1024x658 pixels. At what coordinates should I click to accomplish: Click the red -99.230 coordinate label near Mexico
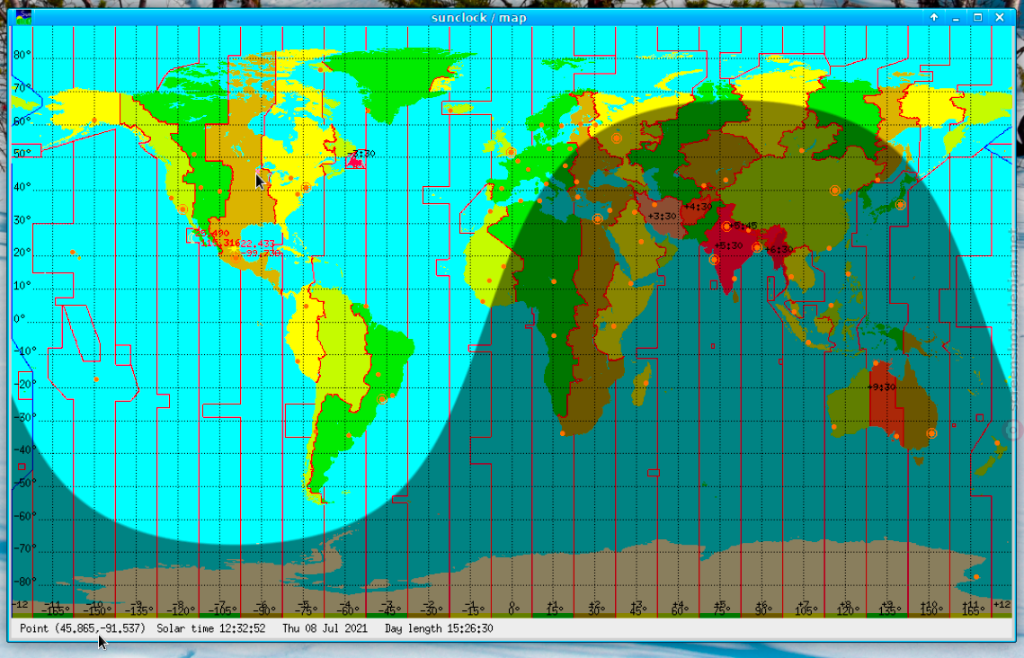(x=261, y=253)
